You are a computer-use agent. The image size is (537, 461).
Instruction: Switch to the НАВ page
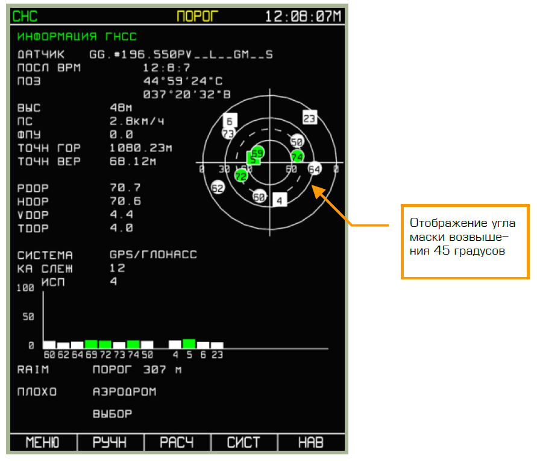point(311,442)
